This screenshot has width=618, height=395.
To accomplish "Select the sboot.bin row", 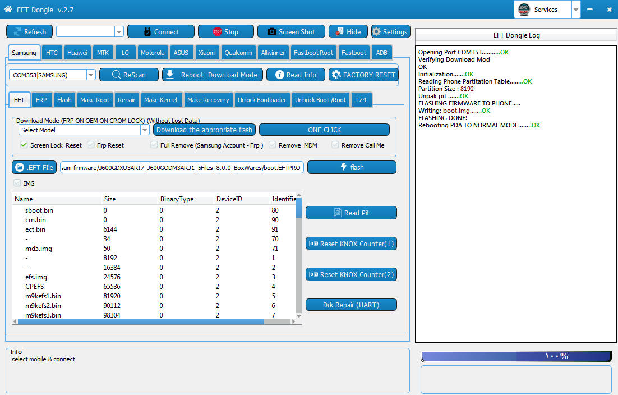I will pyautogui.click(x=155, y=210).
